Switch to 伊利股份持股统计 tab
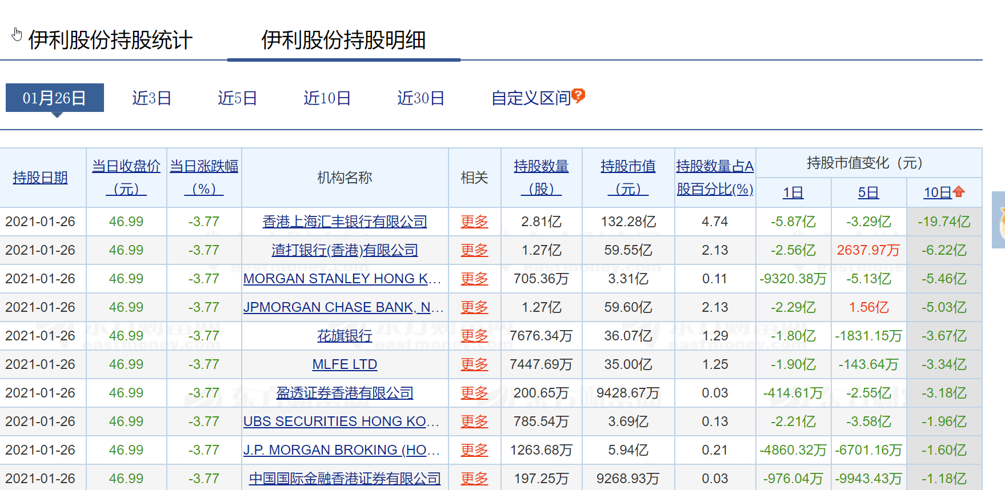The width and height of the screenshot is (1005, 490). 110,40
